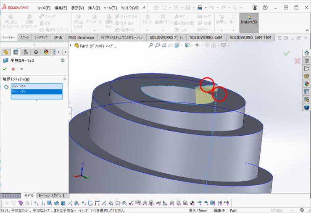This screenshot has width=311, height=213.
Task: Cancel planar surface with red X
Action: tap(13, 69)
